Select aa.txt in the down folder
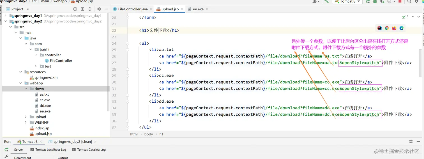 coord(42,94)
